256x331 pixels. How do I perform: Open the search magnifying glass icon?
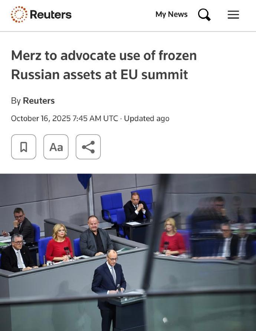[x=204, y=14]
